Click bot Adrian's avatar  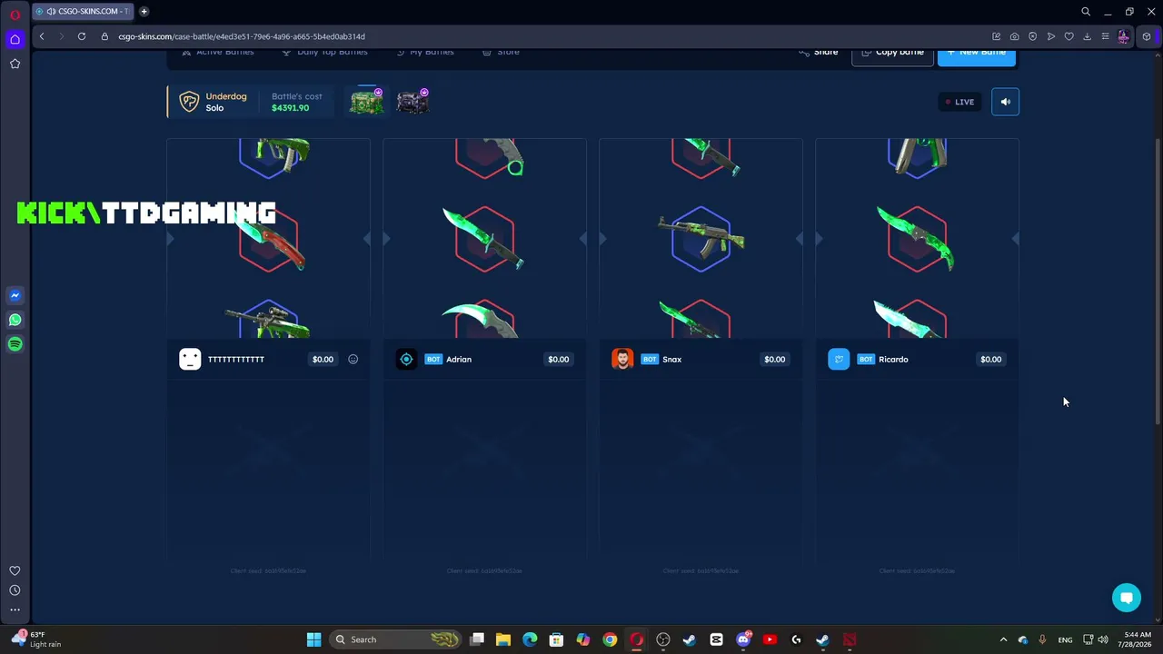coord(406,360)
